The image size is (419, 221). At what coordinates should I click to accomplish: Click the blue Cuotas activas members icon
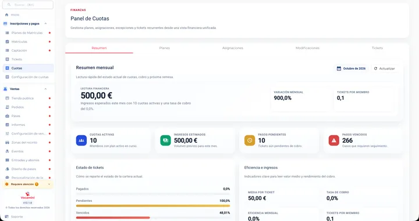81,140
